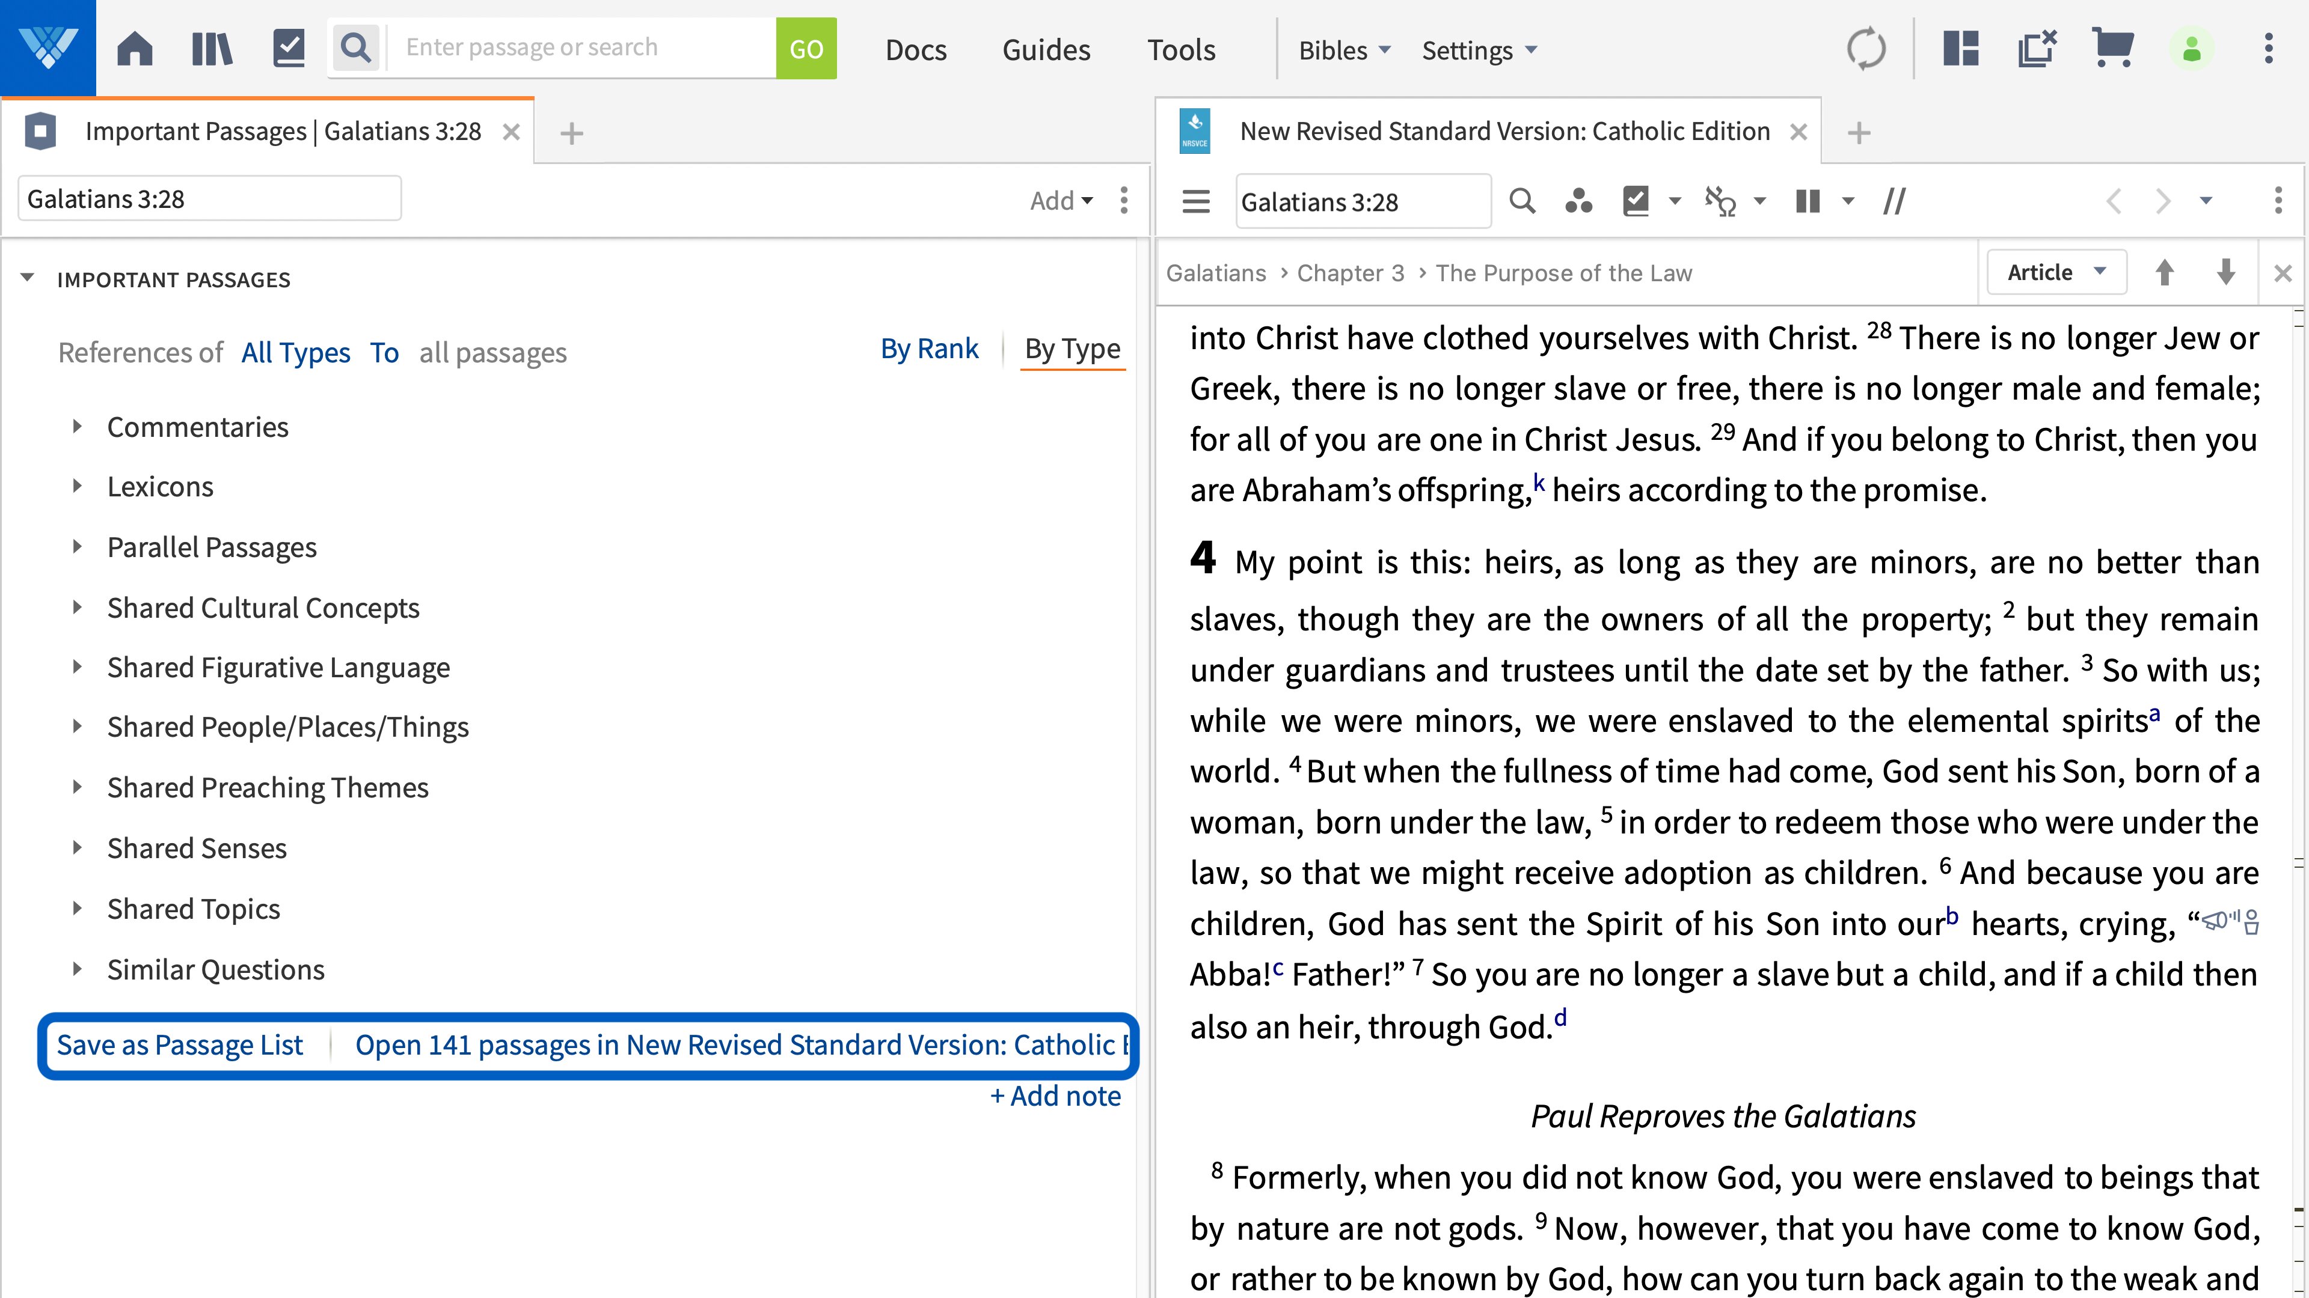
Task: Open 141 passages in NRSV Catholic Edition
Action: [742, 1046]
